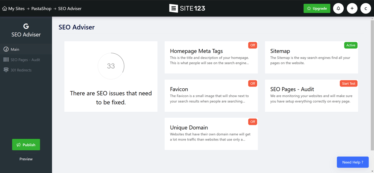Screen dimensions: 374x173
Task: Click the green Publish button
Action: coord(26,145)
